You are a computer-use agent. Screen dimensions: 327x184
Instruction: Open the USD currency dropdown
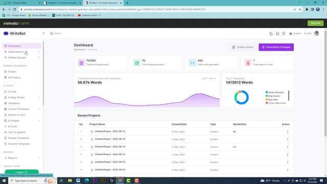(x=308, y=33)
